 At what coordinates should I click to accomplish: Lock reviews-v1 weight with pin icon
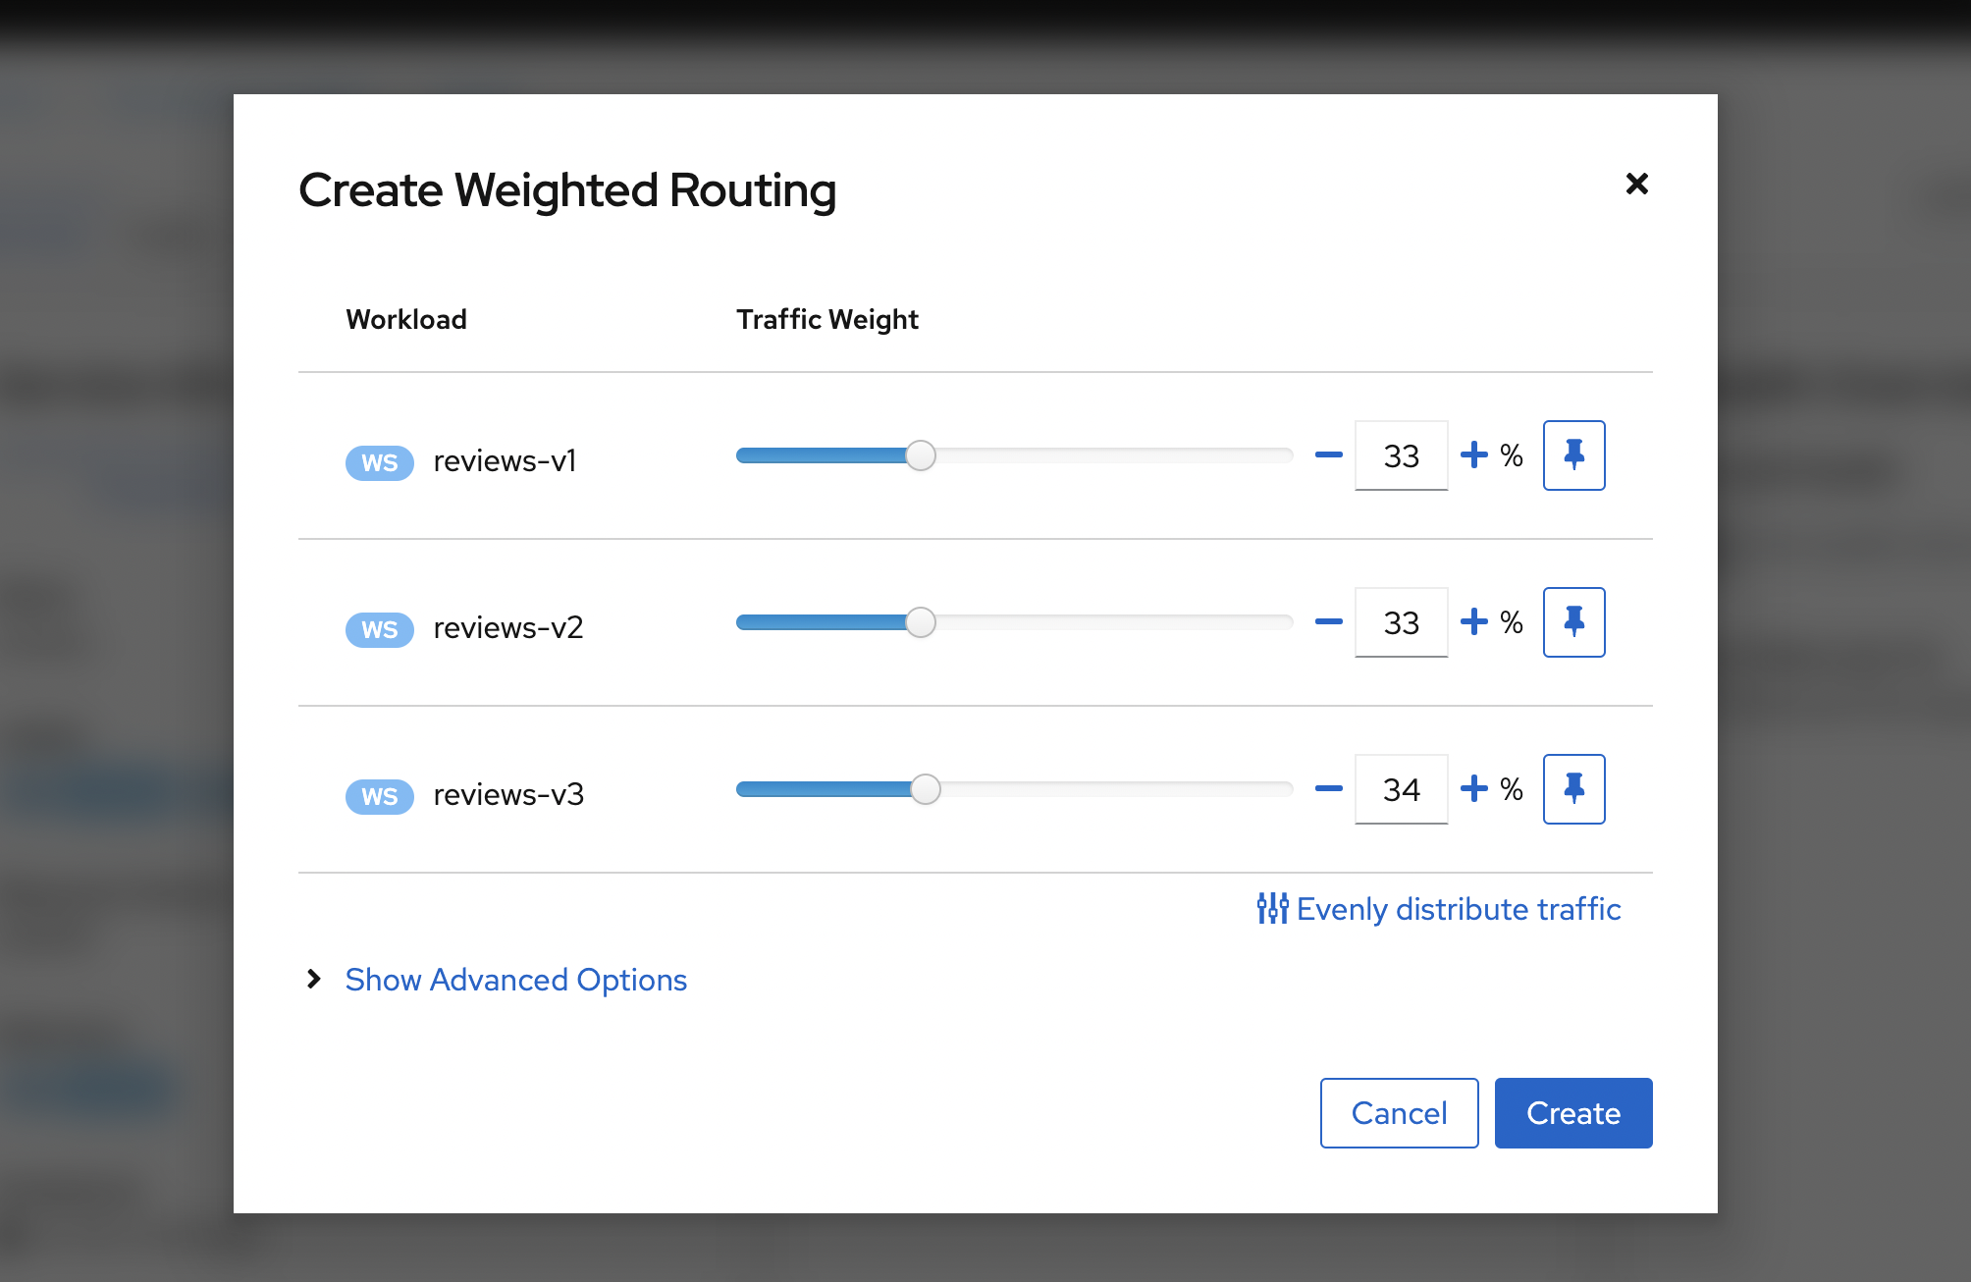[1573, 455]
